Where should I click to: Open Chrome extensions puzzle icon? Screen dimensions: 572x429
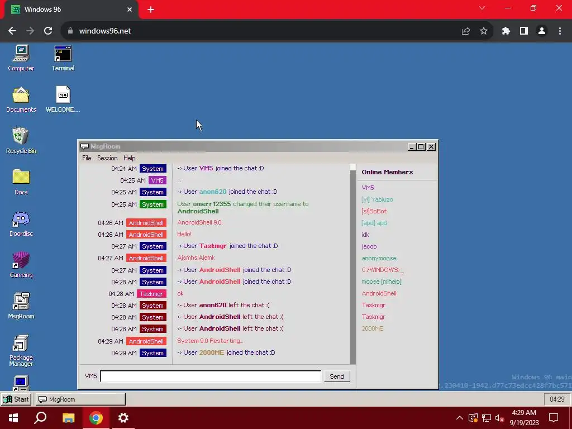(x=506, y=31)
